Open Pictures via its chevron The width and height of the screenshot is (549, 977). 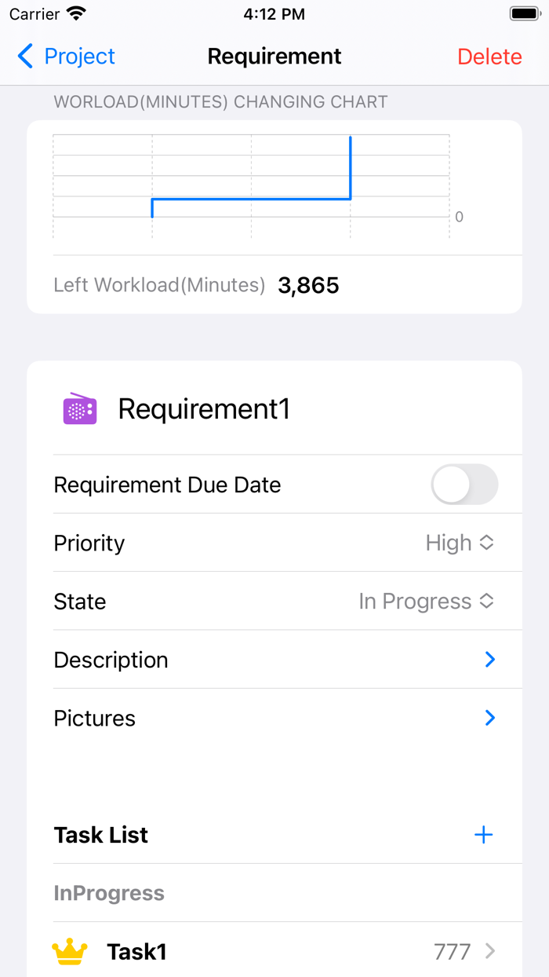pyautogui.click(x=490, y=718)
